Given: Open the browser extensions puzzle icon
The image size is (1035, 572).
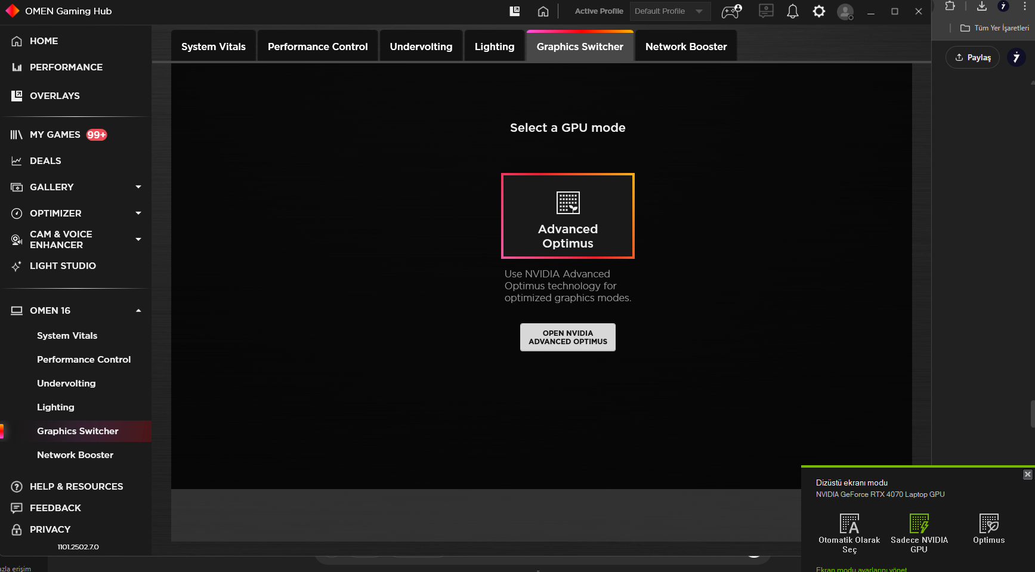Looking at the screenshot, I should point(950,6).
